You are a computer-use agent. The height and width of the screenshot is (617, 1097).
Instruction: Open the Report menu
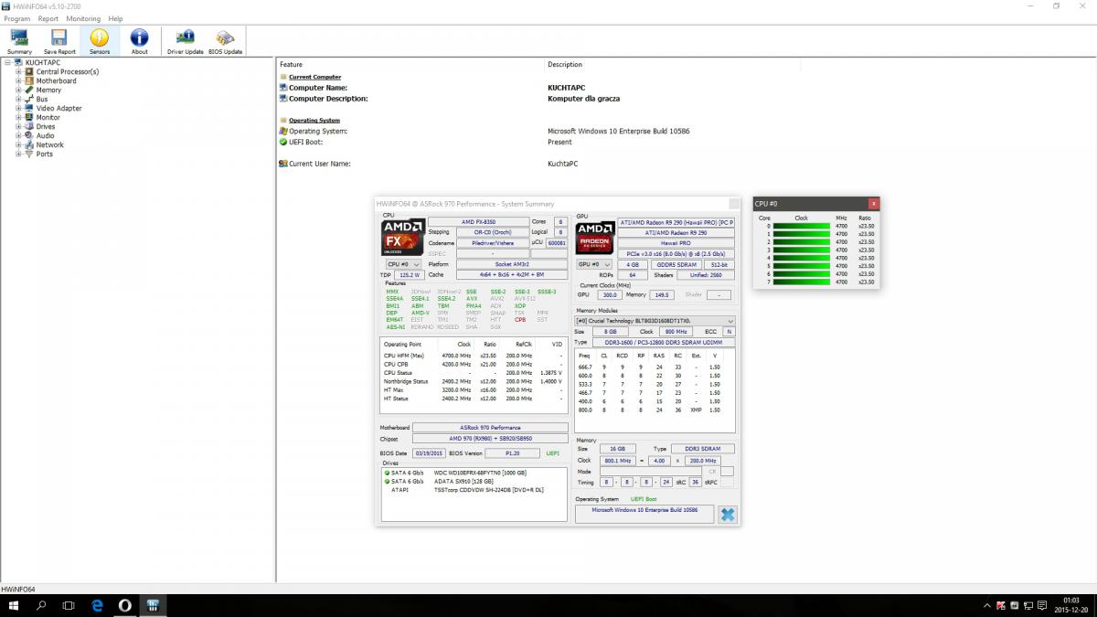(48, 18)
